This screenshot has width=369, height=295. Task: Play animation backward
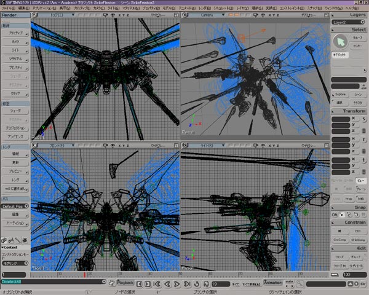tap(167, 284)
